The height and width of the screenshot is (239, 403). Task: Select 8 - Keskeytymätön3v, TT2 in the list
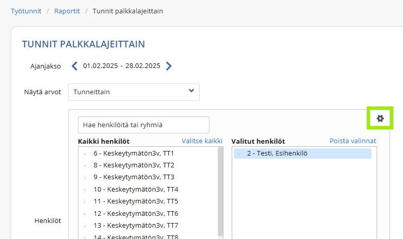[149, 165]
